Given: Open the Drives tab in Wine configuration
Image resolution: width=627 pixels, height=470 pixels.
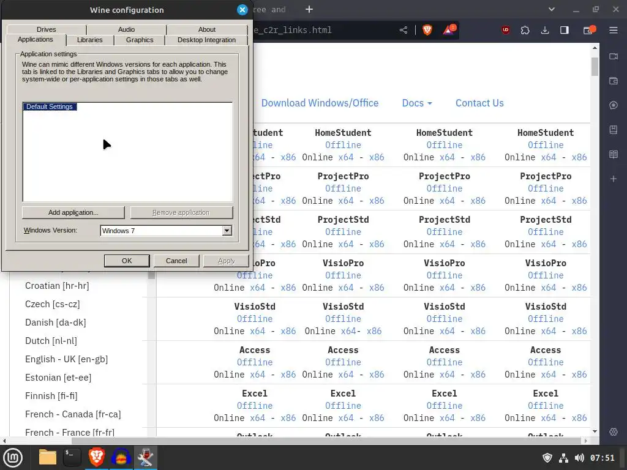Looking at the screenshot, I should coord(47,29).
